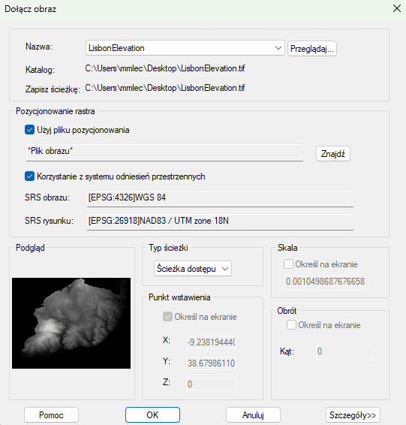
Task: Expand the Ścieżka dostępu path type dropdown
Action: click(x=193, y=269)
